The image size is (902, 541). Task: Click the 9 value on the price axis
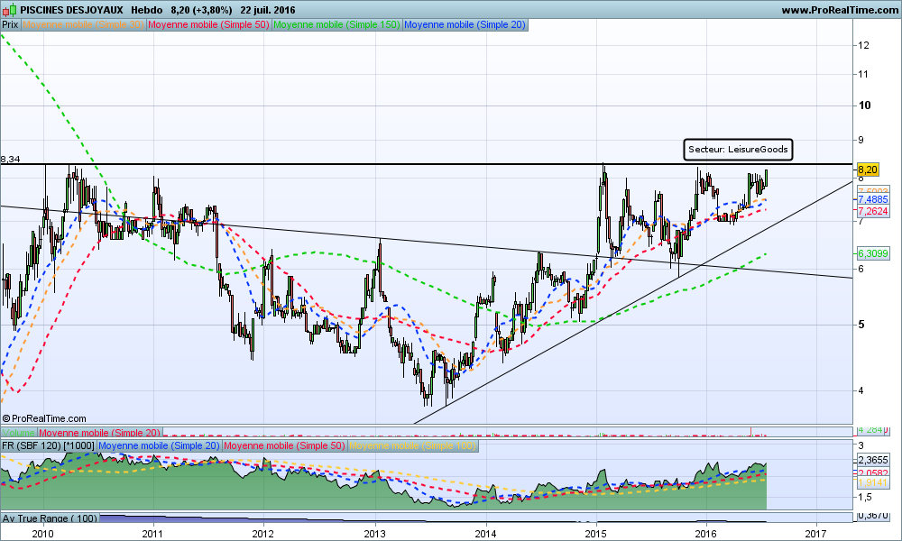(861, 140)
